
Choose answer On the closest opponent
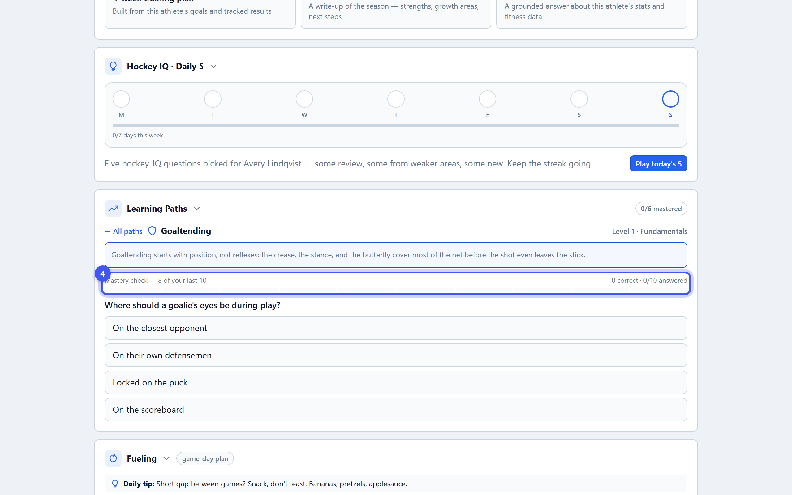point(396,328)
